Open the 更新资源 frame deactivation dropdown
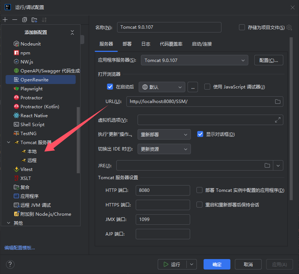 coord(164,149)
